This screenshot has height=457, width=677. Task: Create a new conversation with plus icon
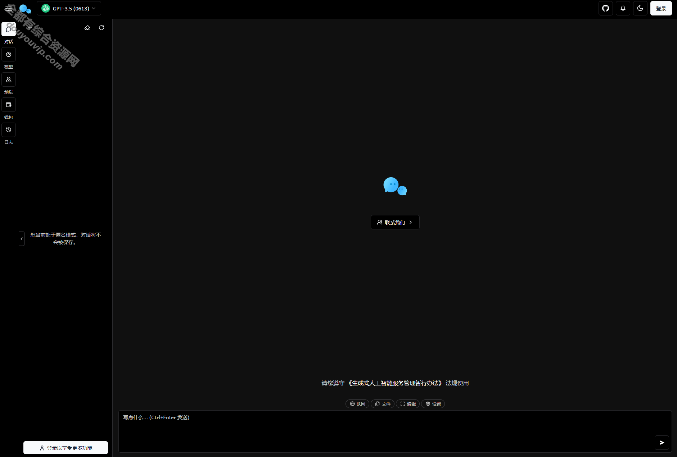pyautogui.click(x=30, y=28)
